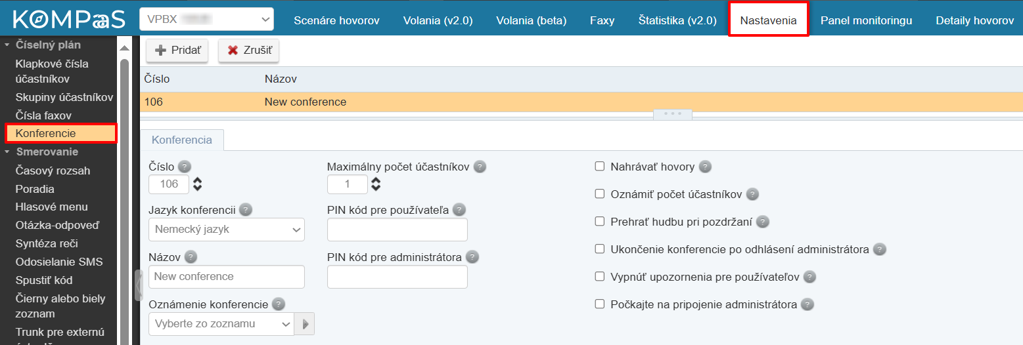Check Prehrať hudbu pri pozdržaní
The width and height of the screenshot is (1023, 345).
pos(599,222)
